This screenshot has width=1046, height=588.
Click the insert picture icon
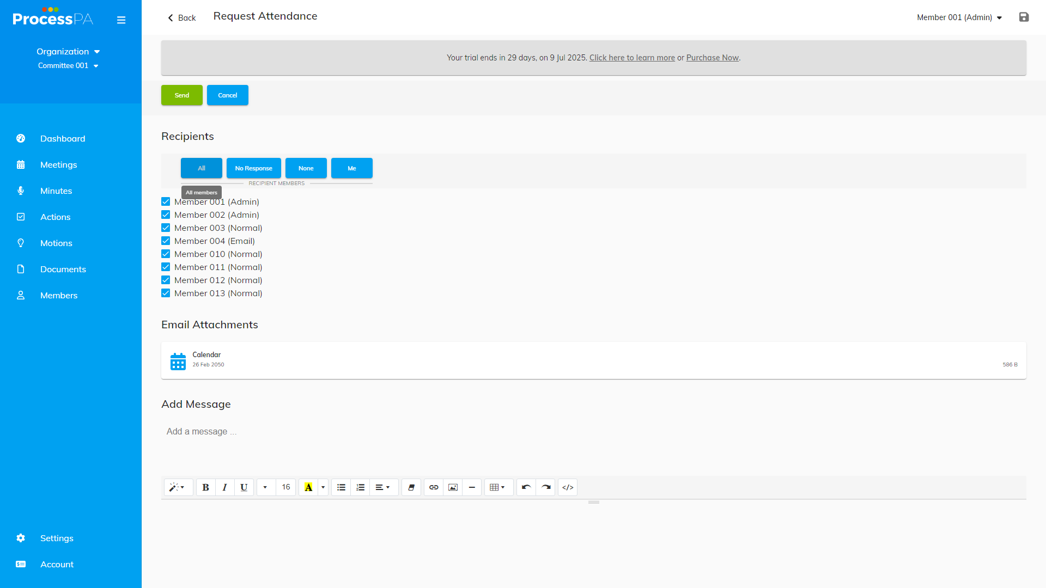point(453,487)
